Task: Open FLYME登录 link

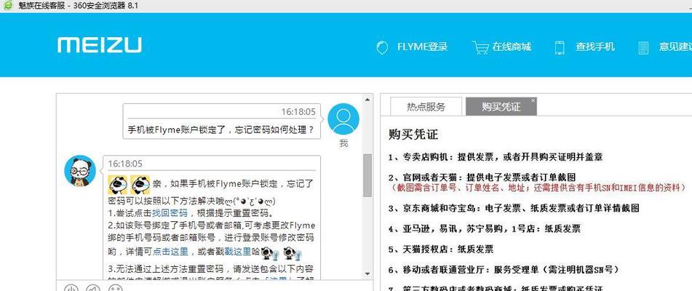Action: [x=422, y=47]
